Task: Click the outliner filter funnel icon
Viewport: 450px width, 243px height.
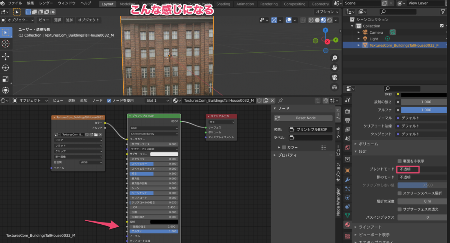Action: point(443,12)
